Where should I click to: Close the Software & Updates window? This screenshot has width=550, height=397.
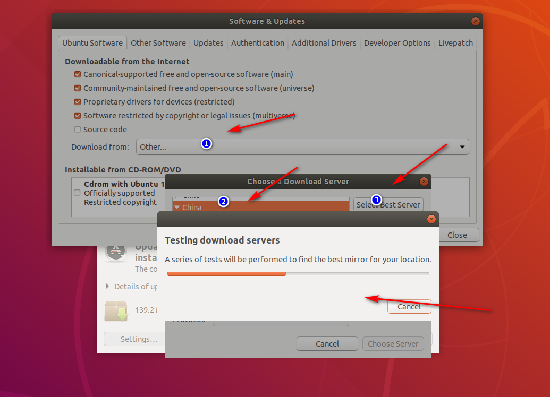(x=475, y=21)
